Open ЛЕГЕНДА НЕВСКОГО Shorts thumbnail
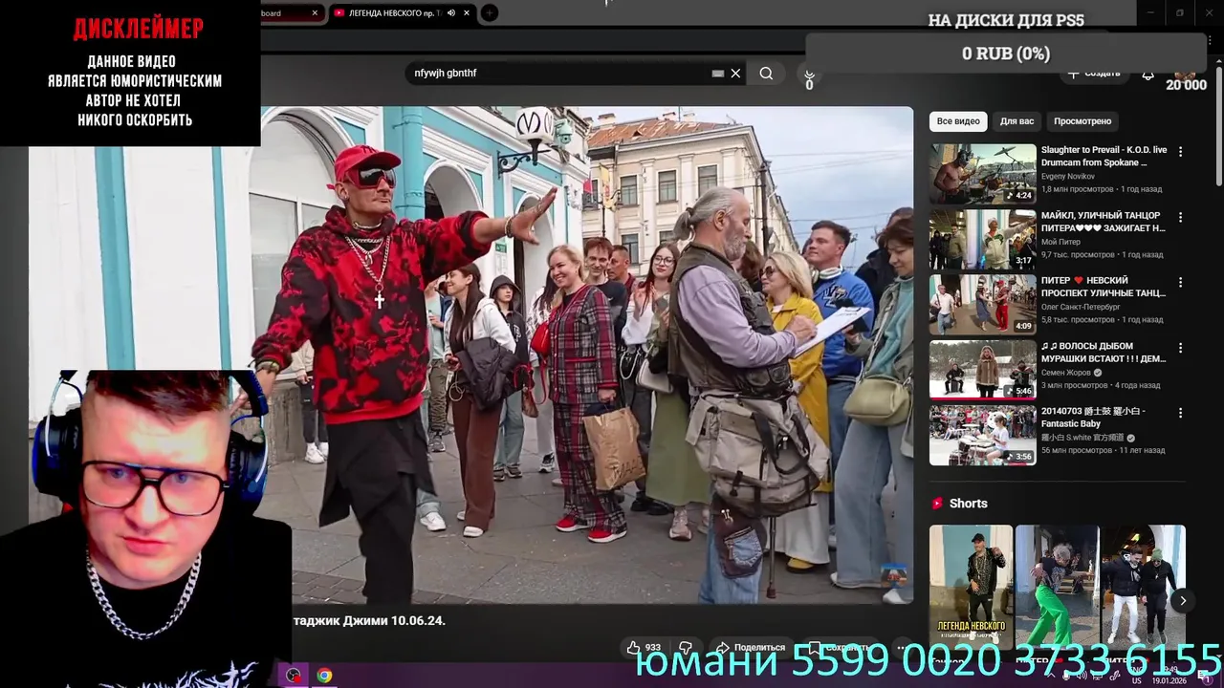Screen dimensions: 1224x688 pos(971,587)
